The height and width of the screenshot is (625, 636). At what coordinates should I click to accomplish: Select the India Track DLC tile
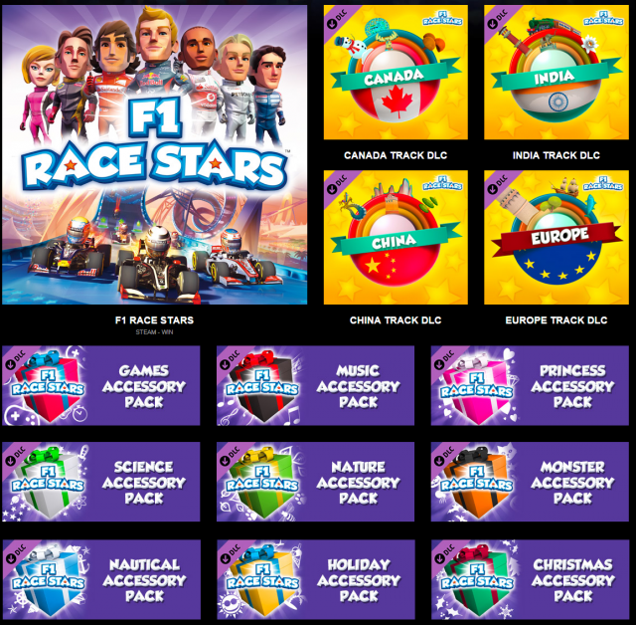pyautogui.click(x=556, y=73)
